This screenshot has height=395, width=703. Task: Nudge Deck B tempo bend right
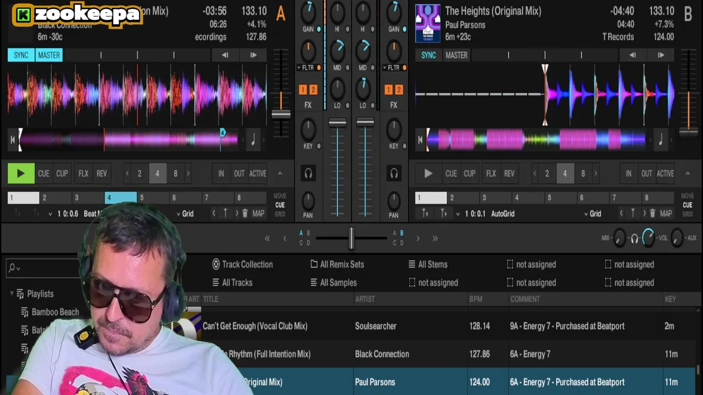tap(661, 55)
